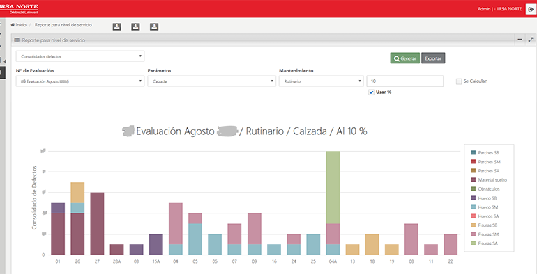Click the percentage input field containing 10
The image size is (537, 274).
point(404,81)
